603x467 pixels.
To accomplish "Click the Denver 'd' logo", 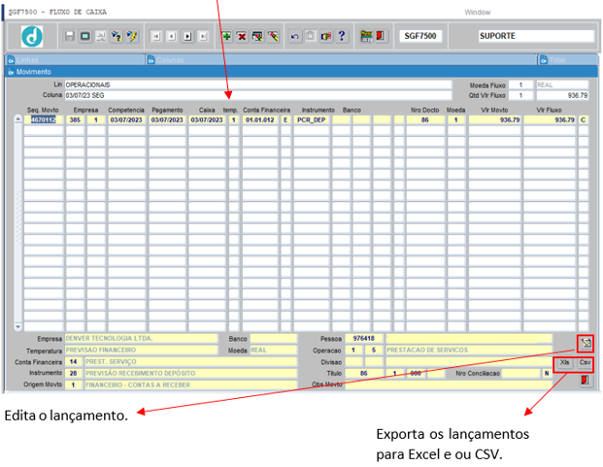I will click(x=32, y=36).
